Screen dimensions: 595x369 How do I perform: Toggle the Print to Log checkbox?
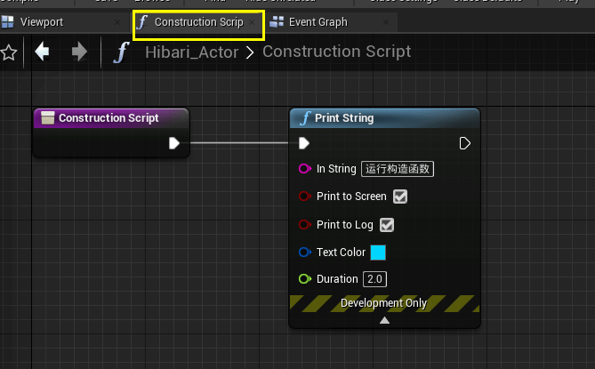(387, 225)
